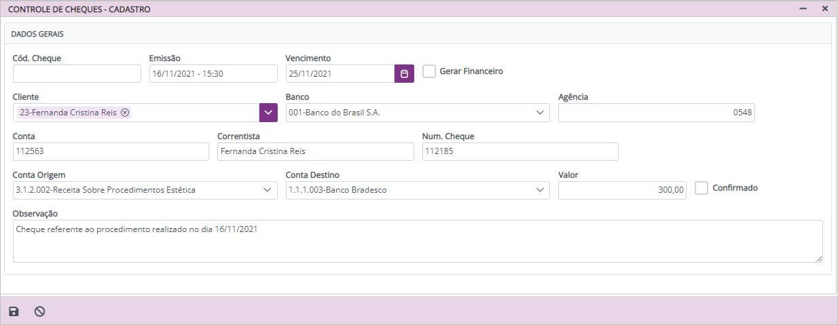Edit the Valor amount field
The height and width of the screenshot is (325, 838).
tap(621, 191)
